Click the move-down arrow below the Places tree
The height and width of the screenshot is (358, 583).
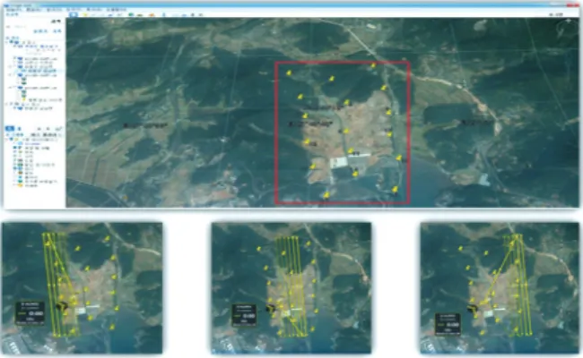pos(48,128)
